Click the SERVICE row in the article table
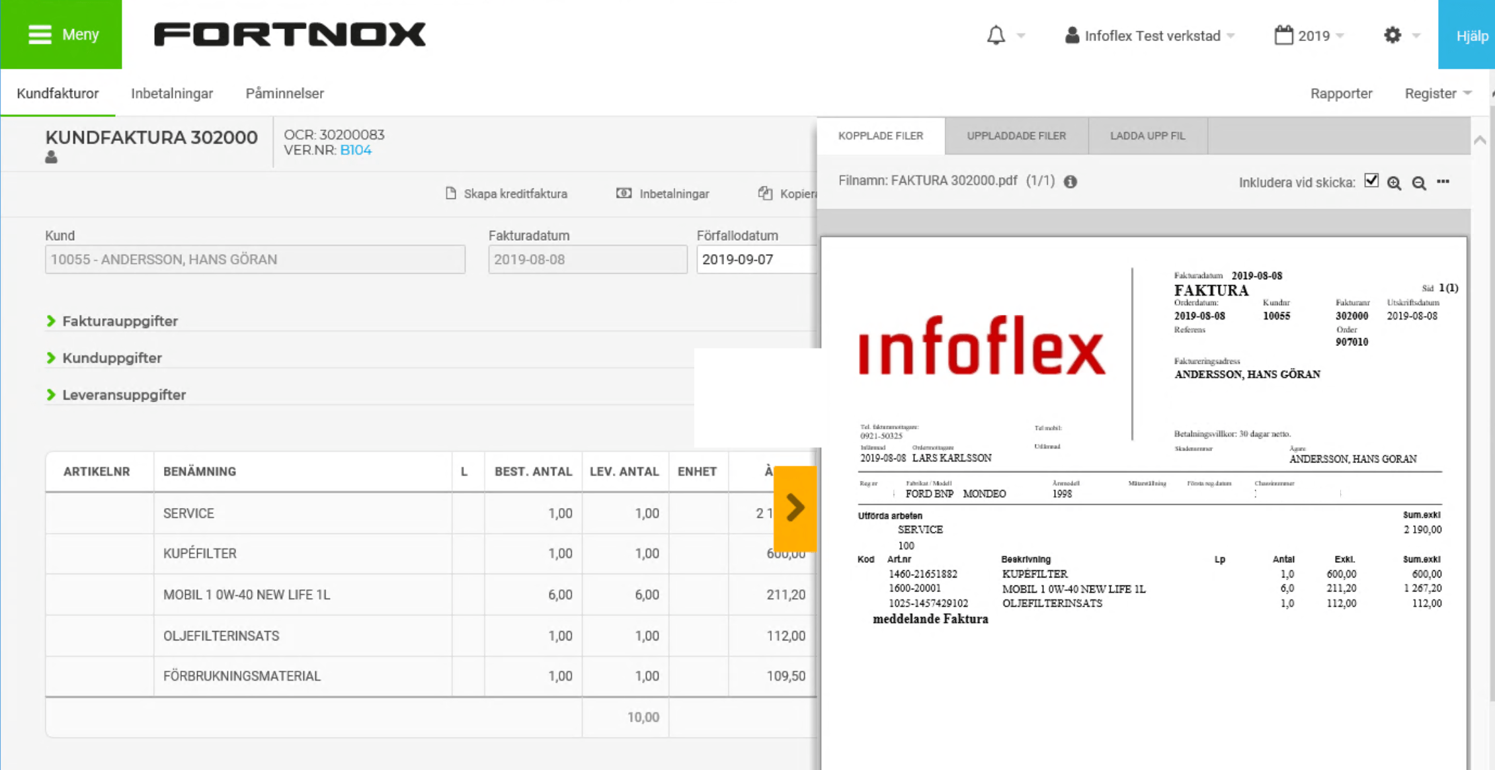Screen dimensions: 1495x770 430,513
